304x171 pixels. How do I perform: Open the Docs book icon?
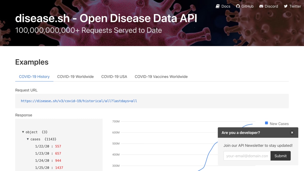pos(218,6)
